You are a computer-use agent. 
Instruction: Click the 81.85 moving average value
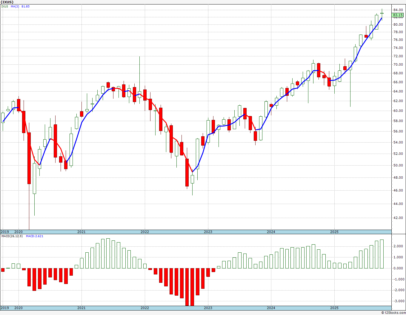(25, 6)
